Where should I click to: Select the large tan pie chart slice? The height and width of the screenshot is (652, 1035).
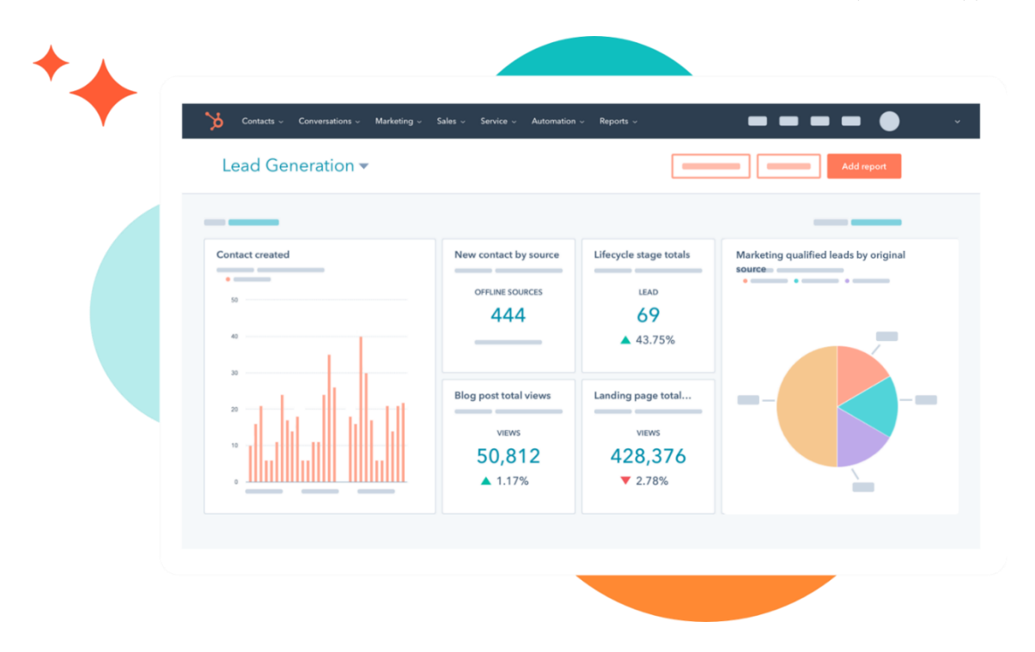click(804, 408)
